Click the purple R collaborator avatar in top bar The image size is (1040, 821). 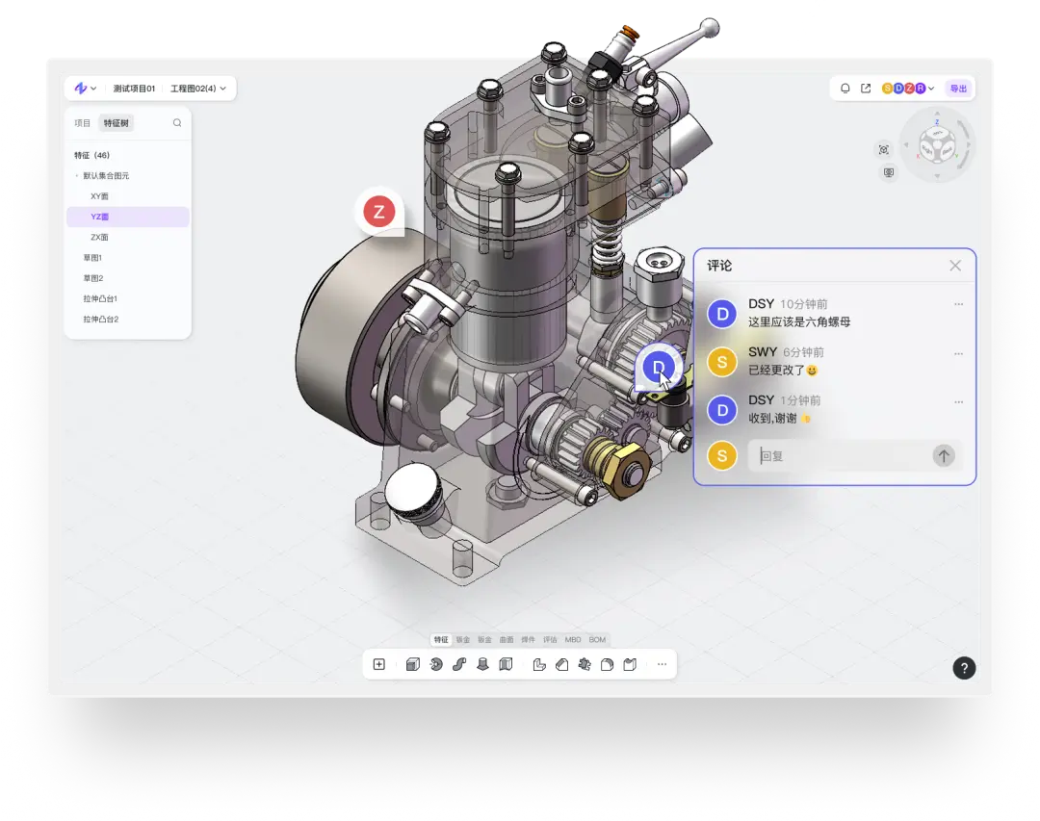[x=920, y=89]
